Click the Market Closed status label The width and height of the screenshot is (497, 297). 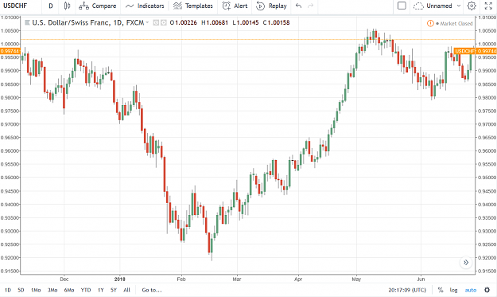pos(456,23)
